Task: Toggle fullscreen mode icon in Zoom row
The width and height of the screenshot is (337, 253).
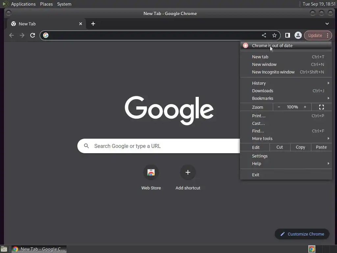Action: (322, 107)
